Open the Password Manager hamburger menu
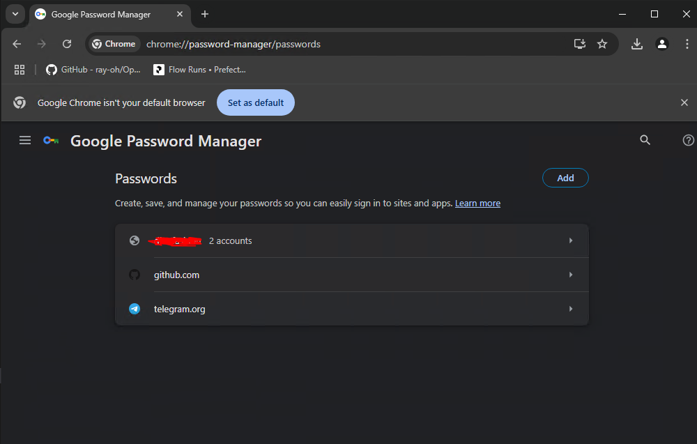The height and width of the screenshot is (444, 697). pos(25,140)
